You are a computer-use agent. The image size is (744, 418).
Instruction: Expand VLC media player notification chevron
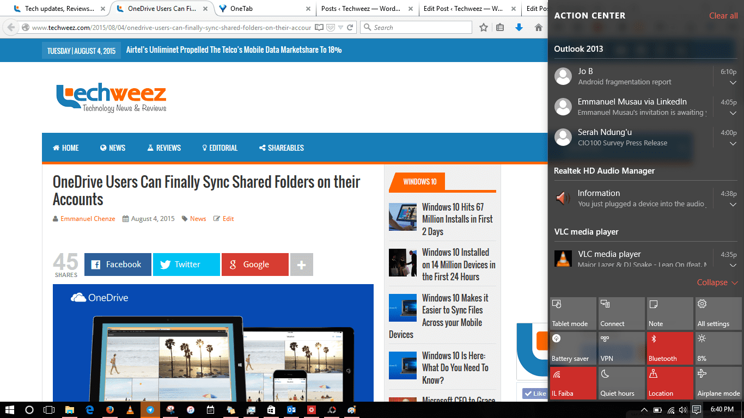[x=733, y=265]
